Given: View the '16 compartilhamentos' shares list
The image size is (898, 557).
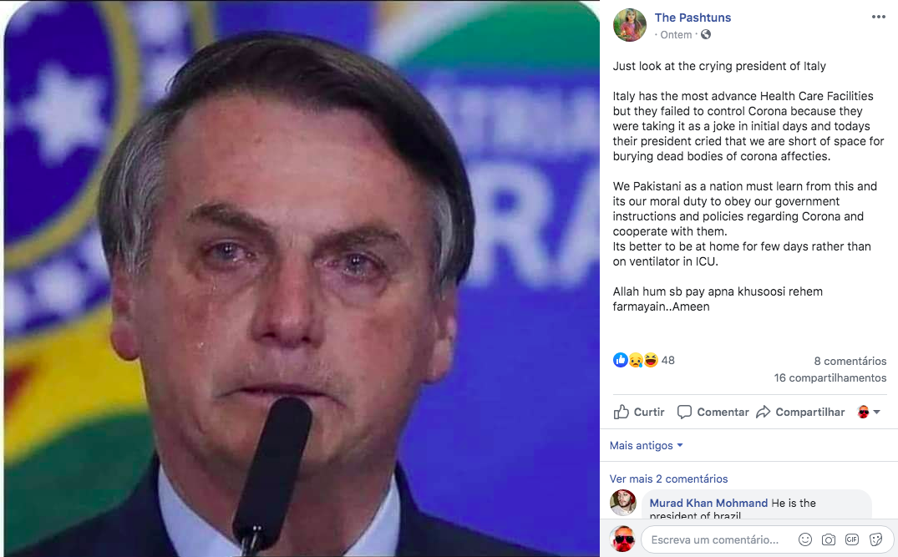Looking at the screenshot, I should coord(830,377).
